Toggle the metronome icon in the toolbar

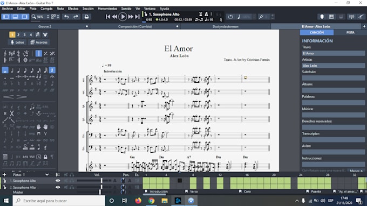206,14
